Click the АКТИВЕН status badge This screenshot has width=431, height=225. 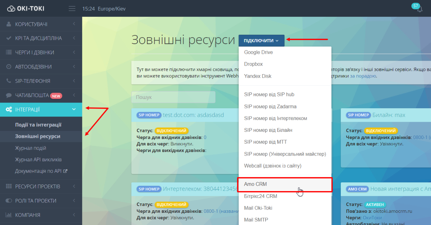(375, 205)
